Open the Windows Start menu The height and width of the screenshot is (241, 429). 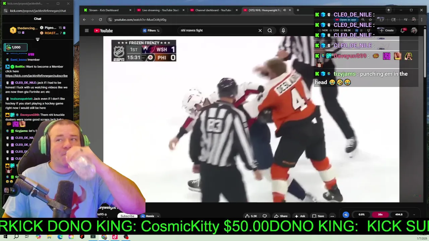click(5, 237)
